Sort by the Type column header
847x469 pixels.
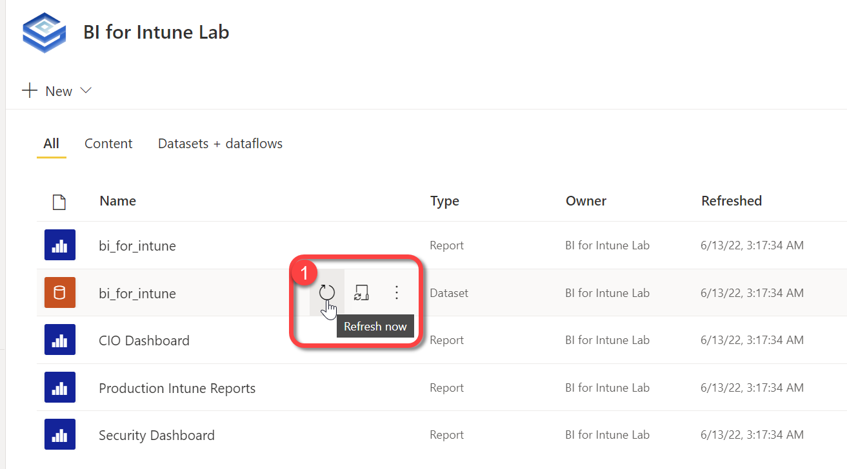(x=445, y=201)
